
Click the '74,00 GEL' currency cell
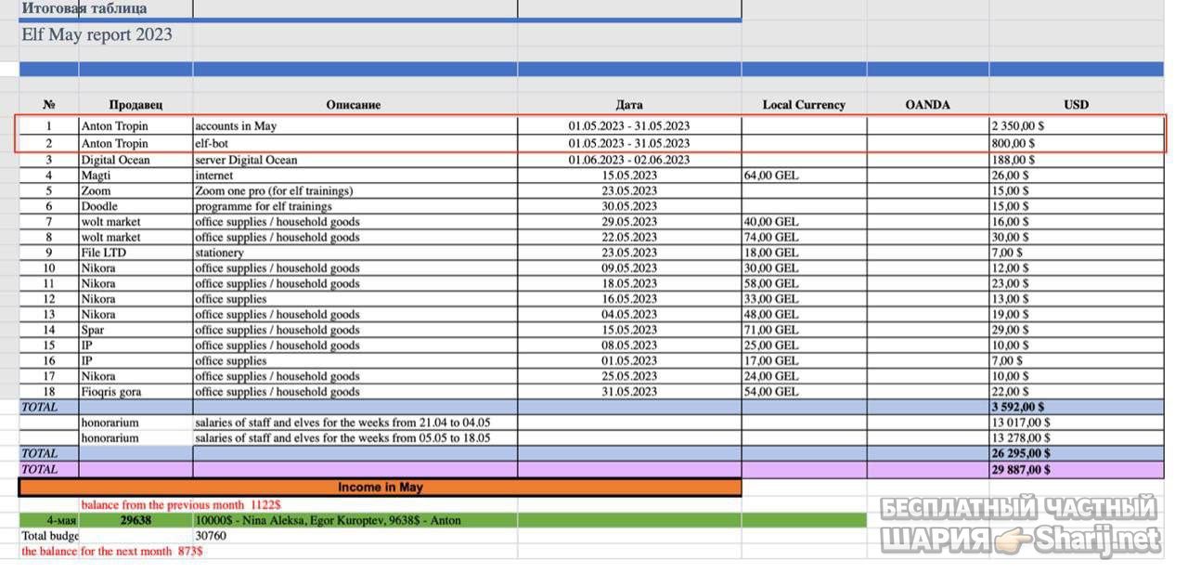[x=804, y=237]
